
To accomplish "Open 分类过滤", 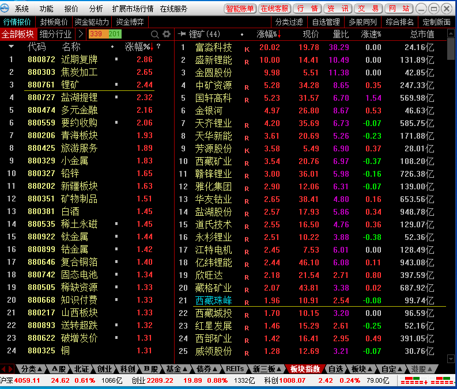I will point(289,22).
